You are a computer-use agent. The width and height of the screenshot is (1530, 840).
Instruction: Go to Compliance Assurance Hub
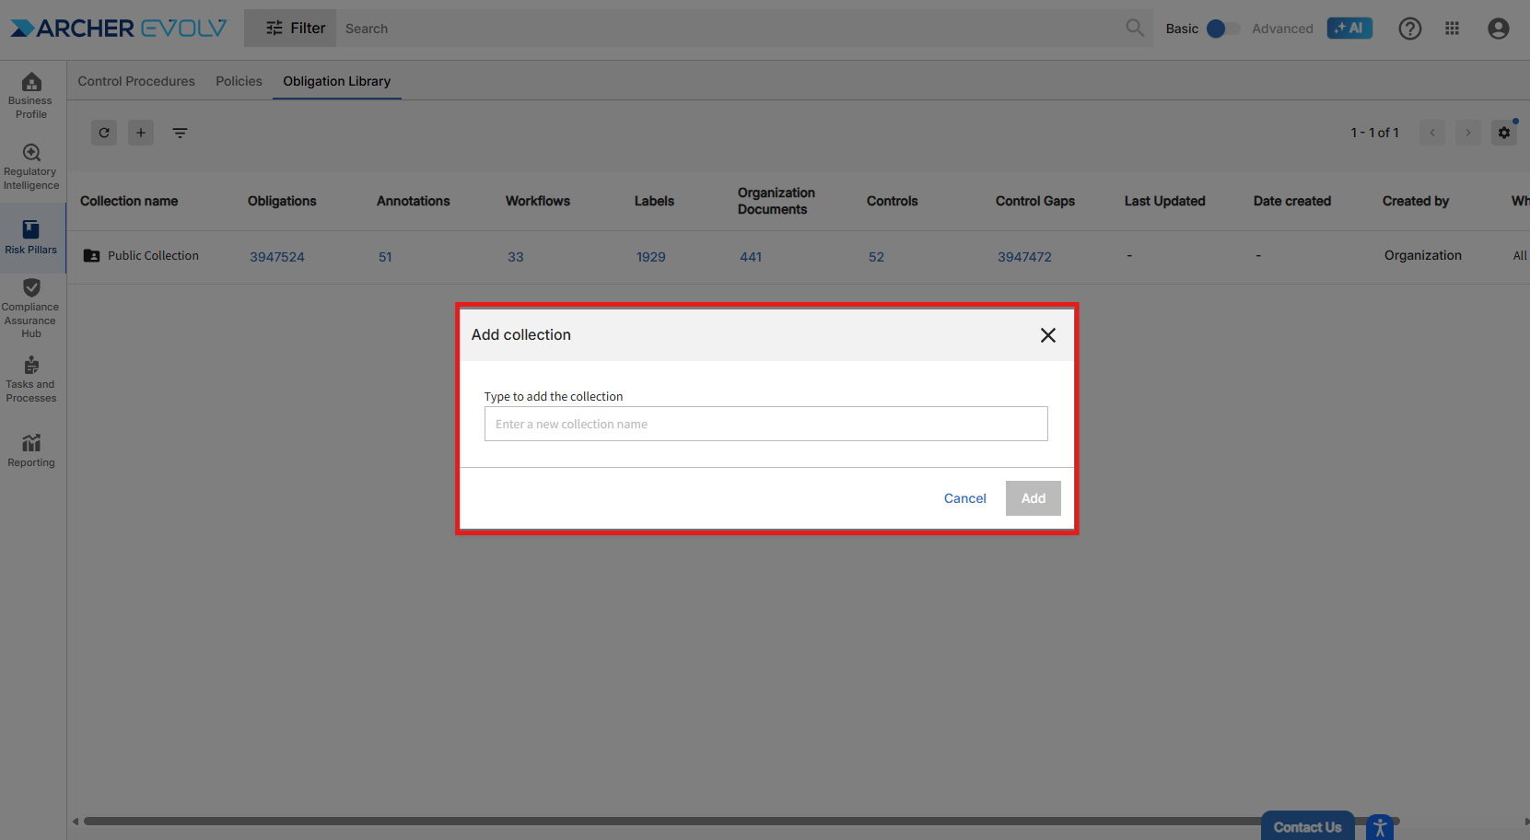coord(31,308)
